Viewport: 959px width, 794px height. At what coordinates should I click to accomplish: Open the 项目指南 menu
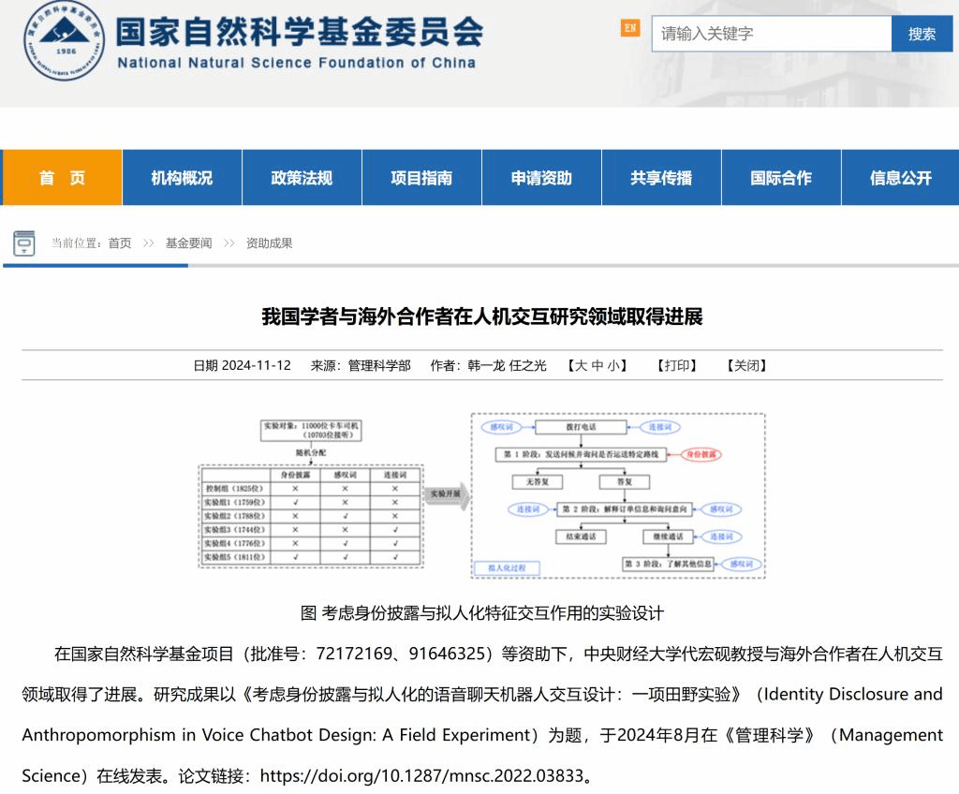[x=420, y=177]
